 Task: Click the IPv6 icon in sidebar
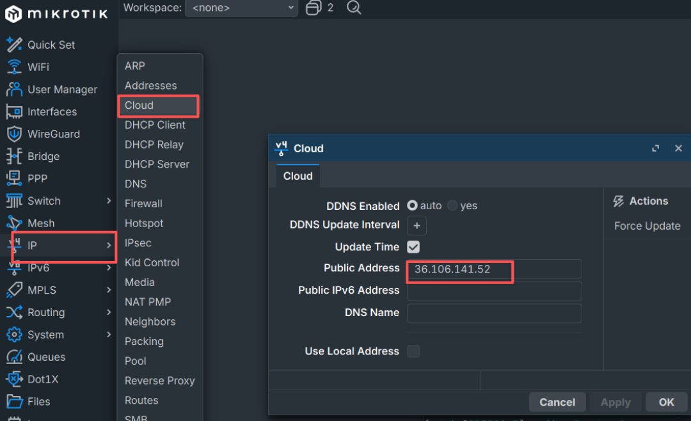point(14,267)
